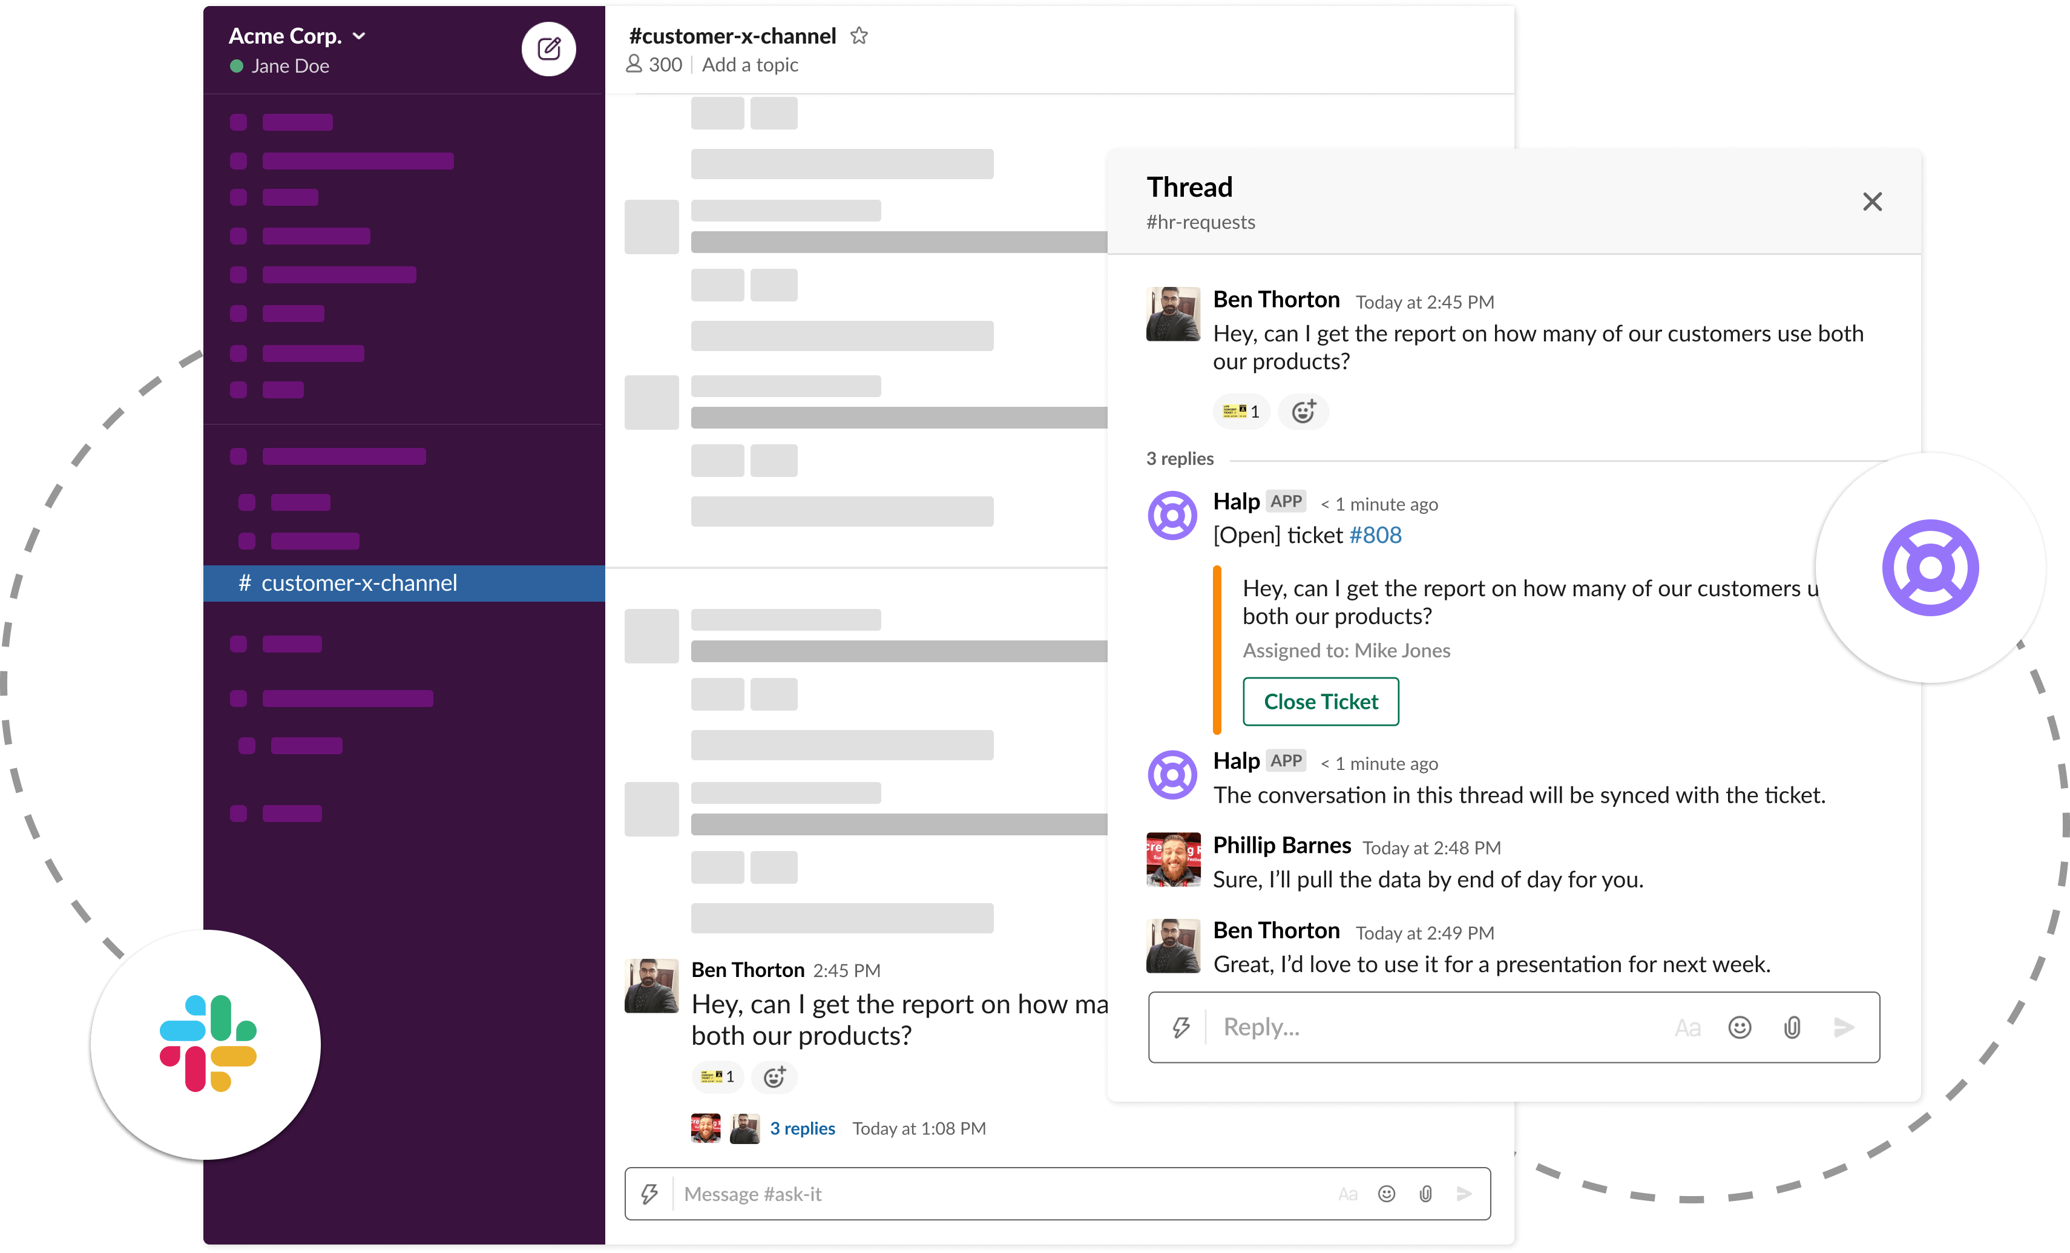Screen dimensions: 2070x1253
Task: Click 'Today at 2:48 PM' timestamp
Action: 1431,848
